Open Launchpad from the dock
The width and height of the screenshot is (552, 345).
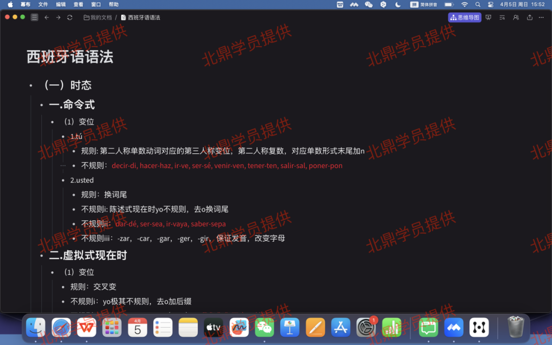pyautogui.click(x=112, y=328)
